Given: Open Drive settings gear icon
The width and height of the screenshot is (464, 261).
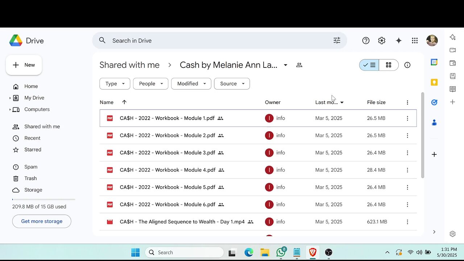Looking at the screenshot, I should [x=382, y=41].
